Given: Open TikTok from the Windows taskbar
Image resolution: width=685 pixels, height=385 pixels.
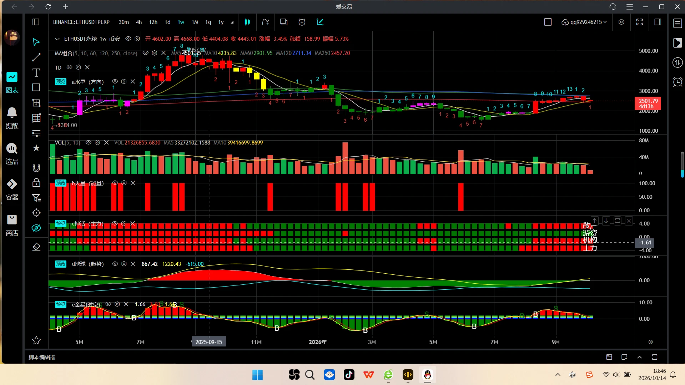Looking at the screenshot, I should 349,375.
